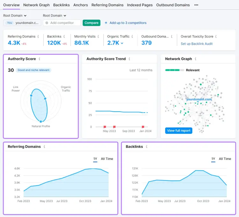Switch to Outbound Domains tab

pos(173,5)
